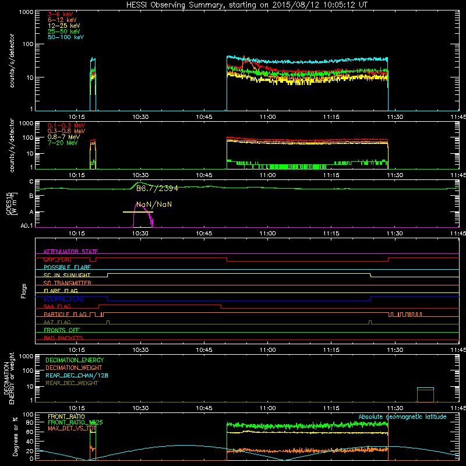Select the 25-50 keV legend label
Viewport: 466px width, 466px height.
[x=64, y=31]
